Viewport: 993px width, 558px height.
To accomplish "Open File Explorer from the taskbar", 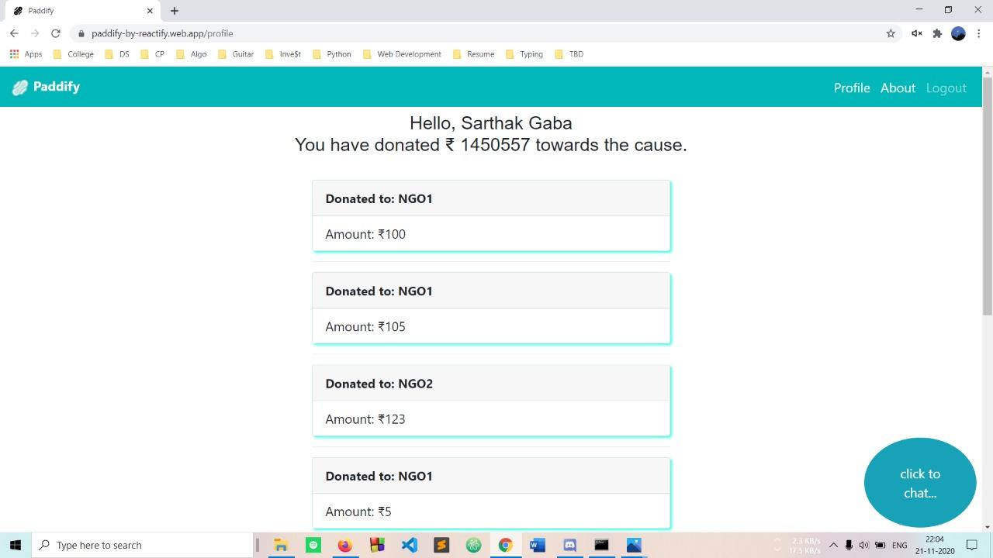I will (x=281, y=545).
